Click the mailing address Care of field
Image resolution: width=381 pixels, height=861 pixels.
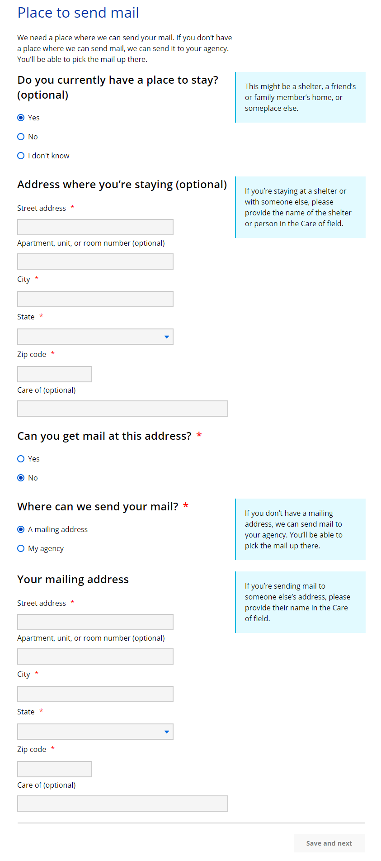(122, 804)
